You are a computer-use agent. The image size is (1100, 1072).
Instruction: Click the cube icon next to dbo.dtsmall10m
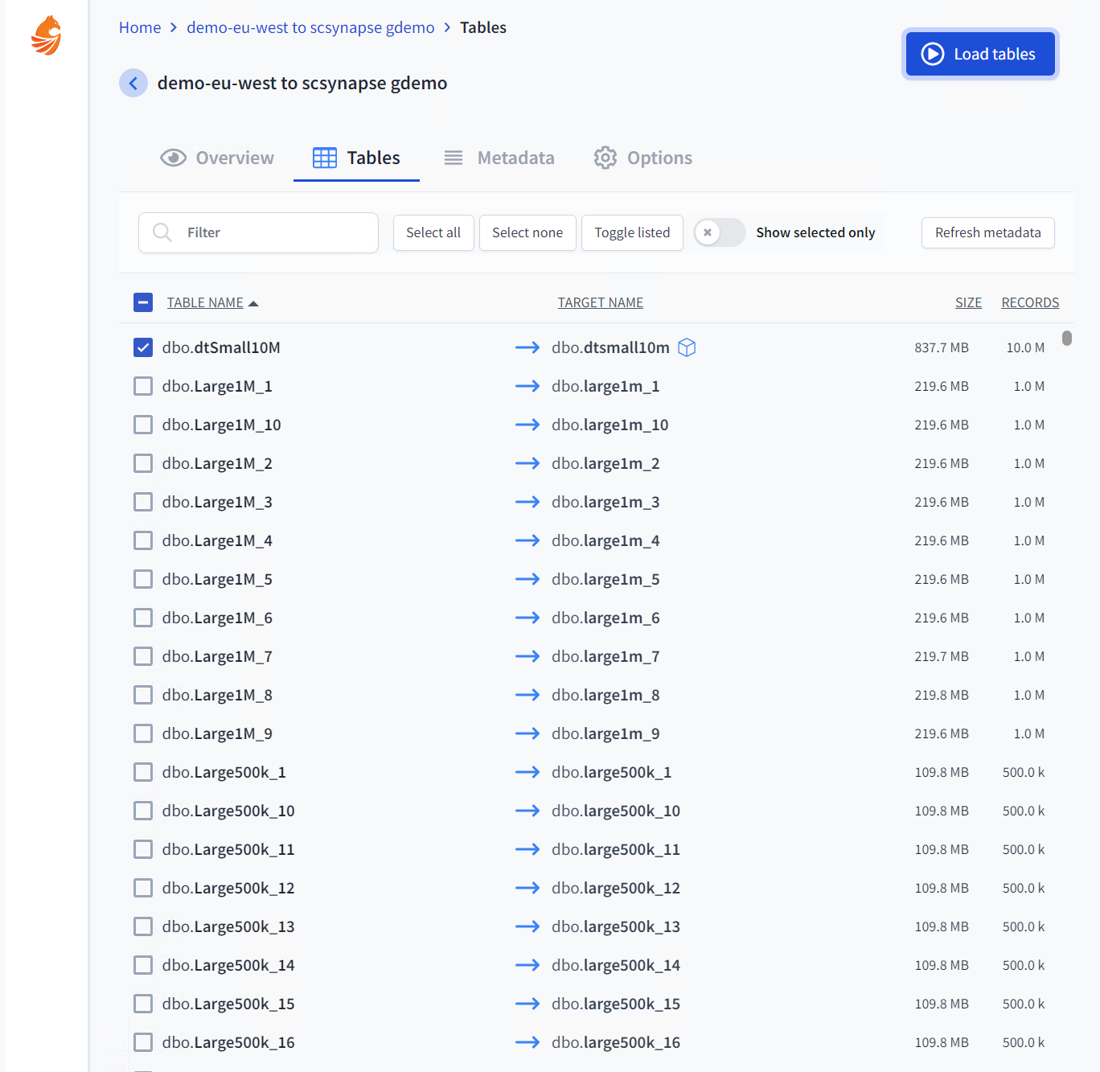coord(687,347)
